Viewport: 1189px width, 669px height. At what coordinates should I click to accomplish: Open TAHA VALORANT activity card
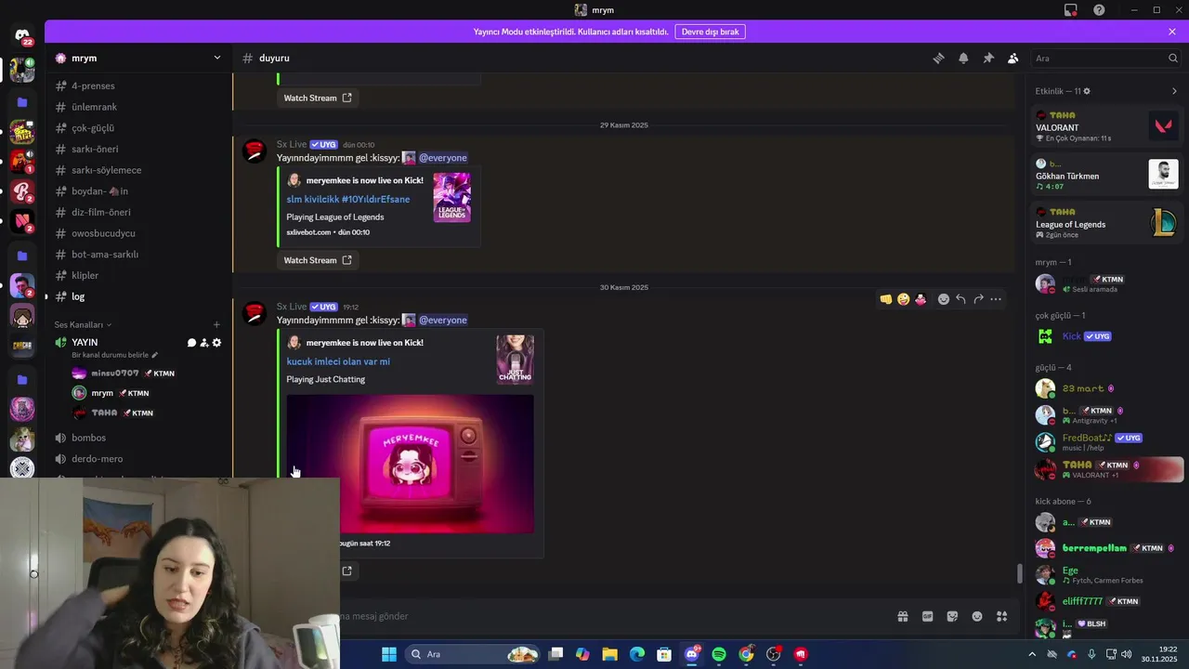pyautogui.click(x=1106, y=126)
